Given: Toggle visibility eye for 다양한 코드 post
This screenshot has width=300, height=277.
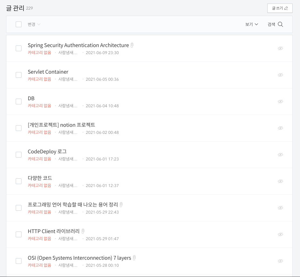Looking at the screenshot, I should coord(280,181).
